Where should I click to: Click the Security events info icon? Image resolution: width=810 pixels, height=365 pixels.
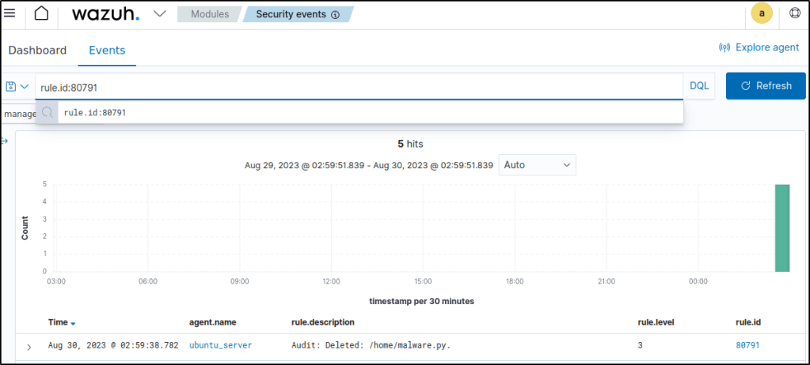pos(335,14)
